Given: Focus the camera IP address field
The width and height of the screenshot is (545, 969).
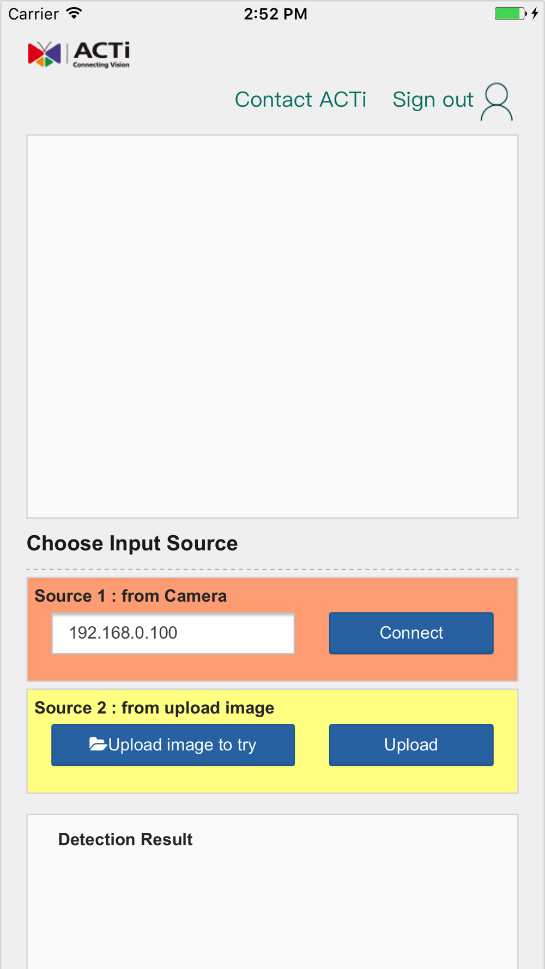Looking at the screenshot, I should pos(173,633).
